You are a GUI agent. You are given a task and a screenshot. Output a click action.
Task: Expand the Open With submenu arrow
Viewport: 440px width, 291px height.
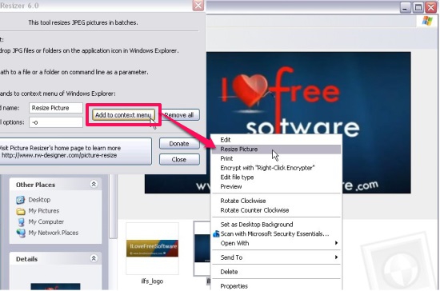click(336, 243)
